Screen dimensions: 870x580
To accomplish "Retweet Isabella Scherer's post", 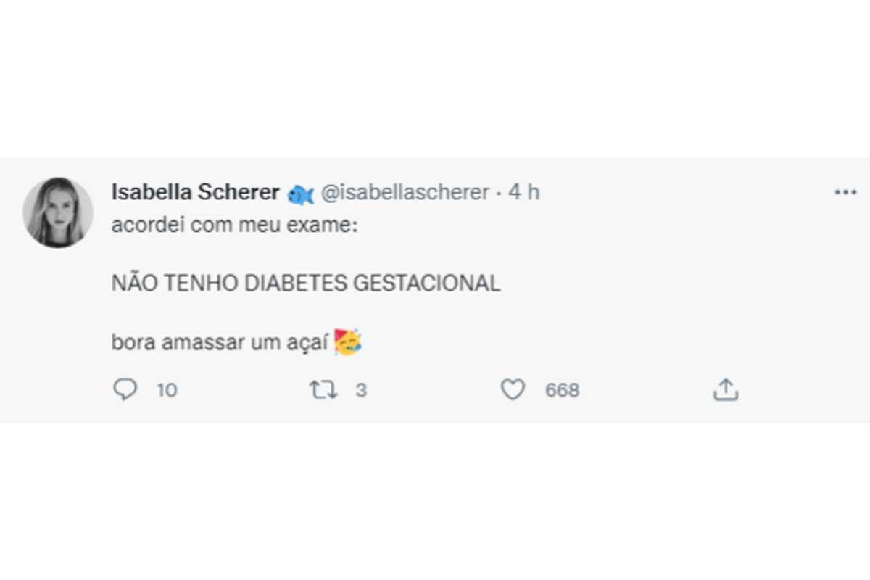I will point(323,390).
